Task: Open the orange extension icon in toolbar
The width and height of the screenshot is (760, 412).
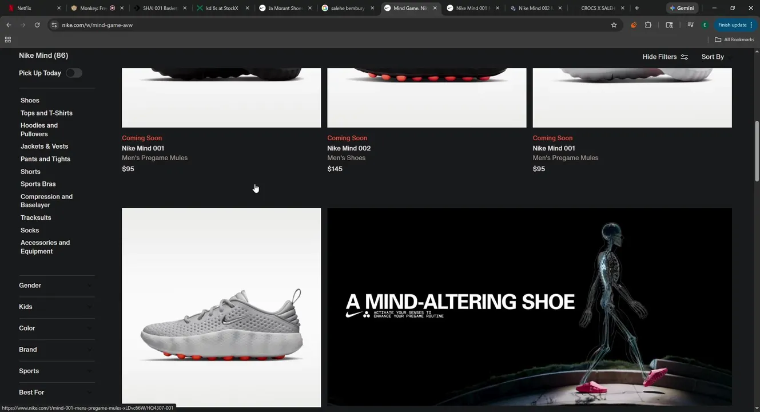Action: [634, 25]
